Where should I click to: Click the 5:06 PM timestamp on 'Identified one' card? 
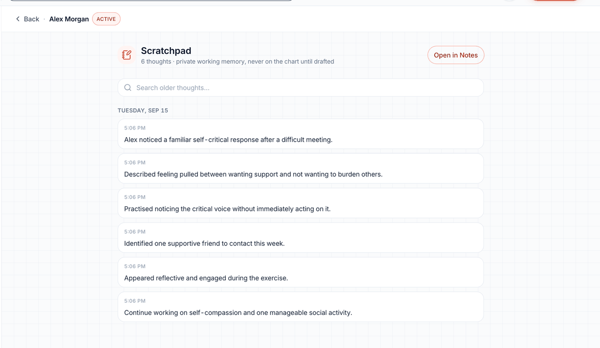pyautogui.click(x=135, y=232)
